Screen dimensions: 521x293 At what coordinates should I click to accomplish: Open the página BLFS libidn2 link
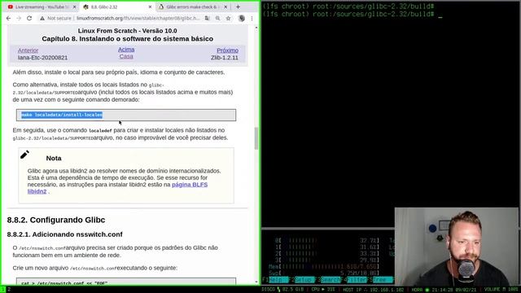pos(117,188)
